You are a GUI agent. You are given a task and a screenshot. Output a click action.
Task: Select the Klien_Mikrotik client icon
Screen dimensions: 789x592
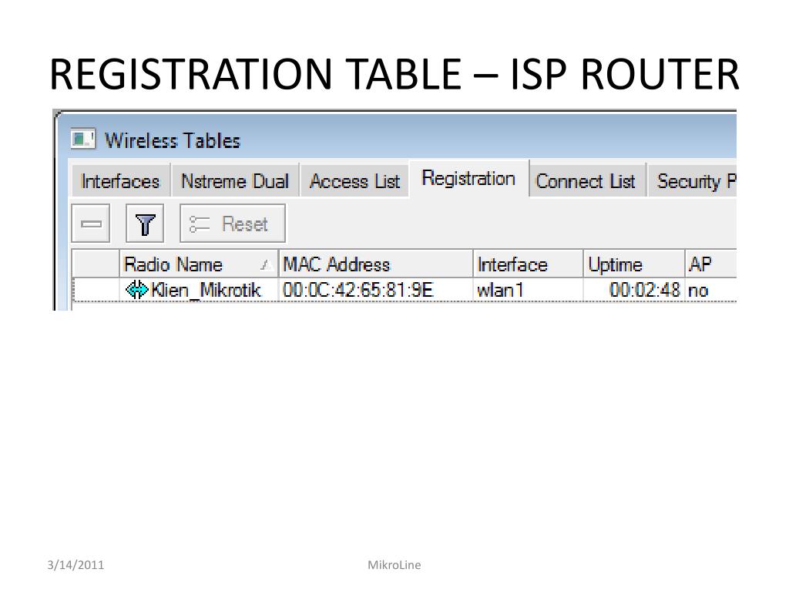click(136, 290)
